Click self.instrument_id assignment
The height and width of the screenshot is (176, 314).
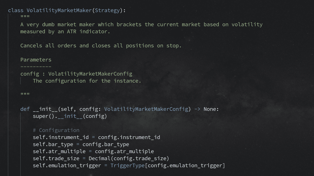61,137
